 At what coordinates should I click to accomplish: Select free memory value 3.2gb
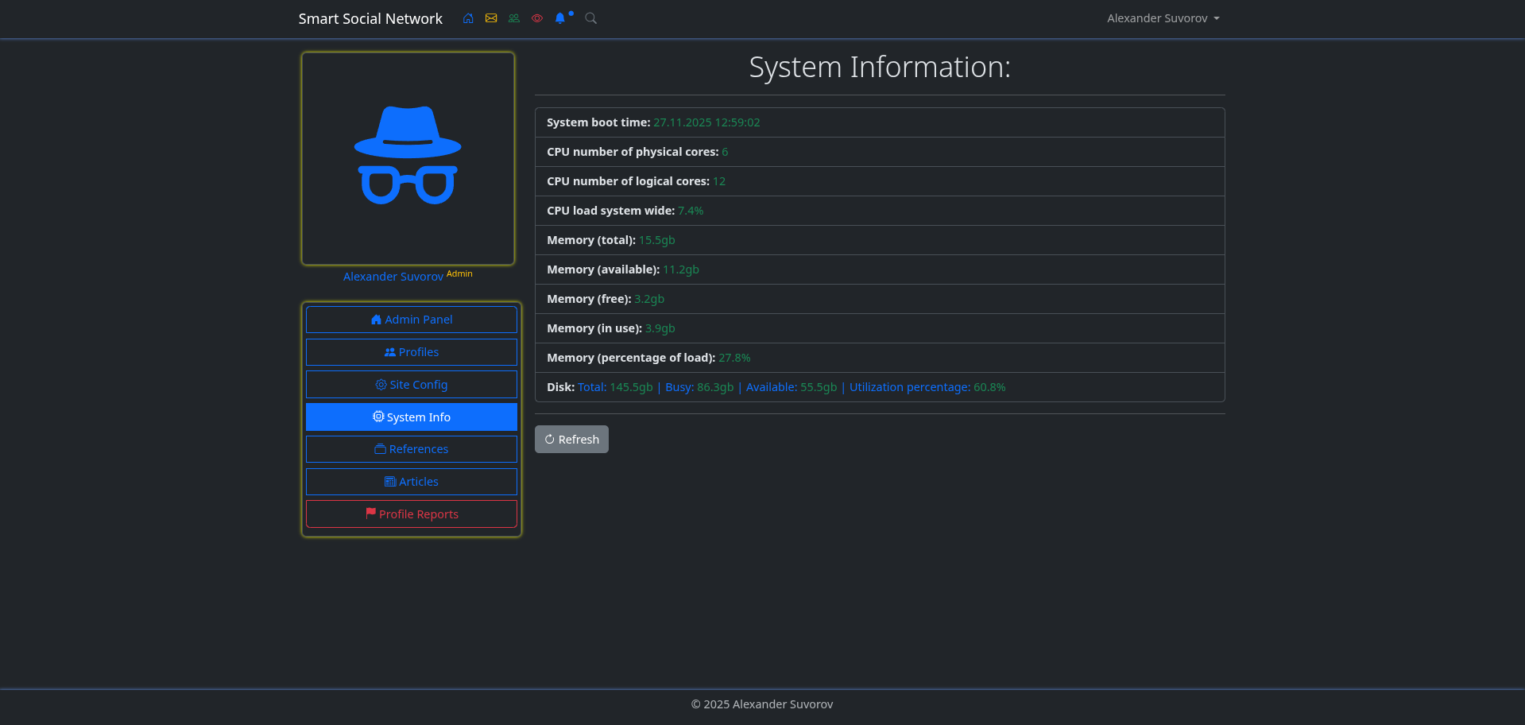pyautogui.click(x=649, y=299)
